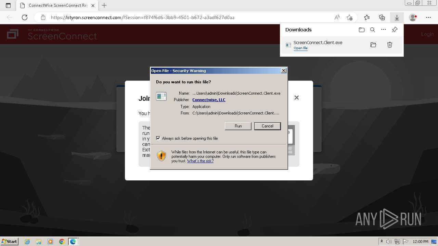The width and height of the screenshot is (438, 246).
Task: Click the Open file link
Action: click(x=300, y=48)
